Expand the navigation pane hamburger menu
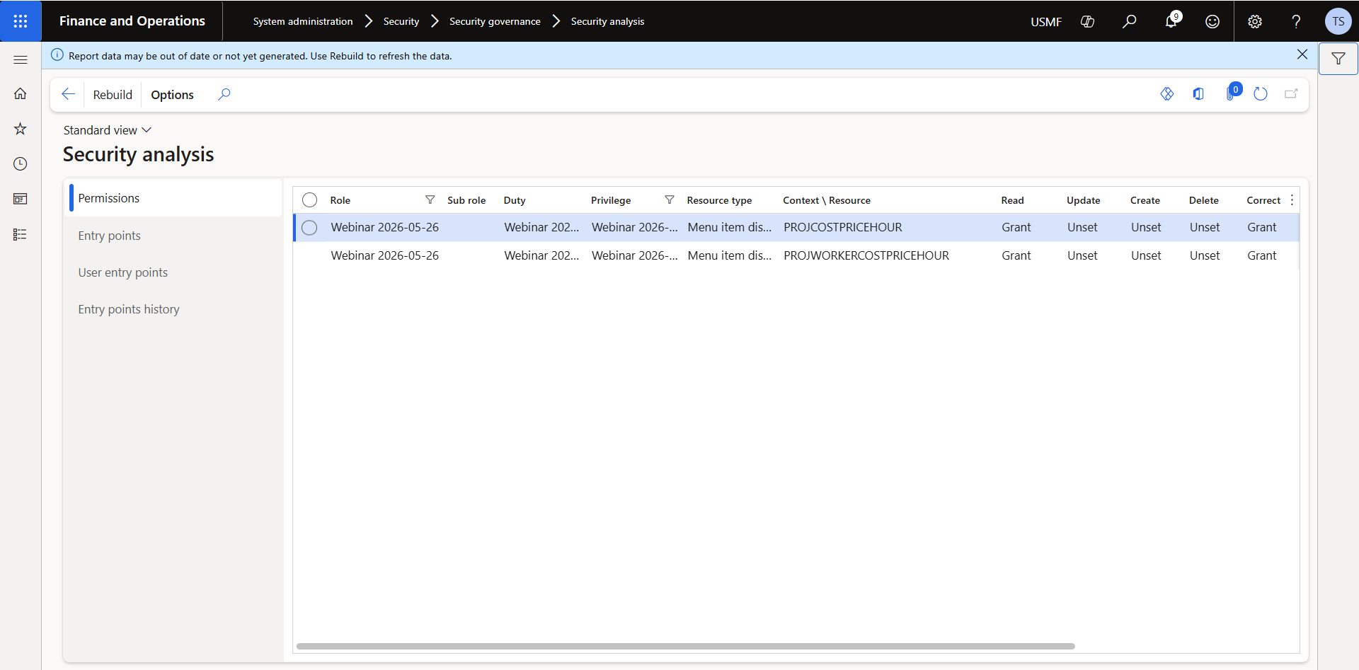 (21, 60)
